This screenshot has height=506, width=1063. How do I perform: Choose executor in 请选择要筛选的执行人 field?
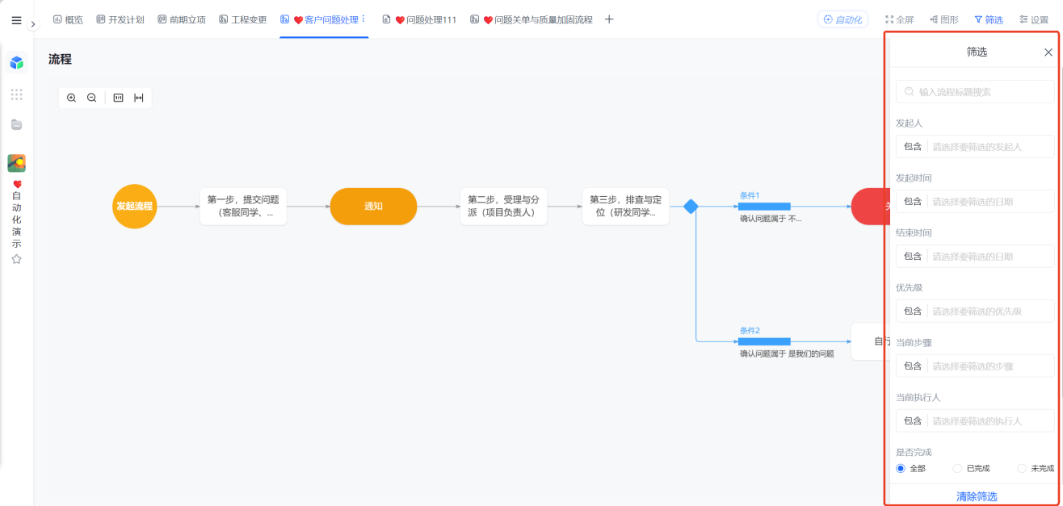(993, 421)
